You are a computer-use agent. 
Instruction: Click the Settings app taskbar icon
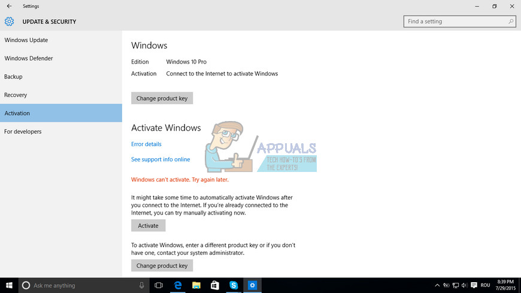pyautogui.click(x=252, y=285)
